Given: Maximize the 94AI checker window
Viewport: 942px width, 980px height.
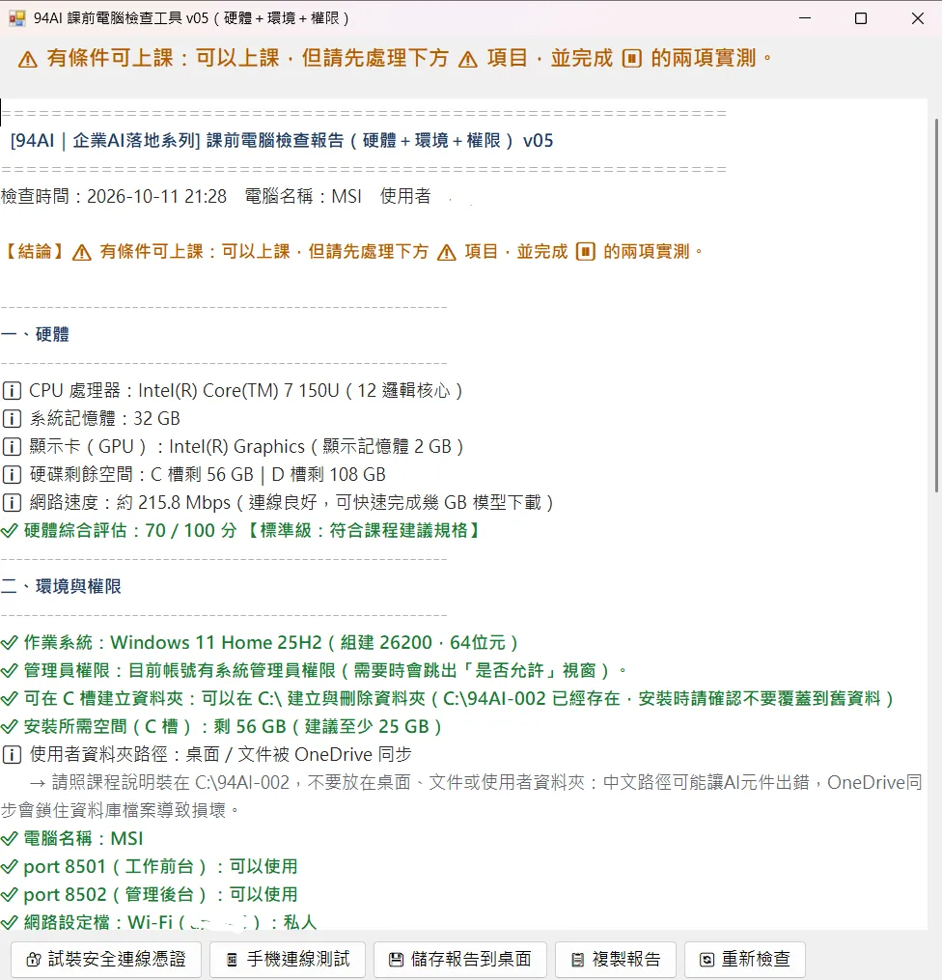Looking at the screenshot, I should pyautogui.click(x=861, y=18).
